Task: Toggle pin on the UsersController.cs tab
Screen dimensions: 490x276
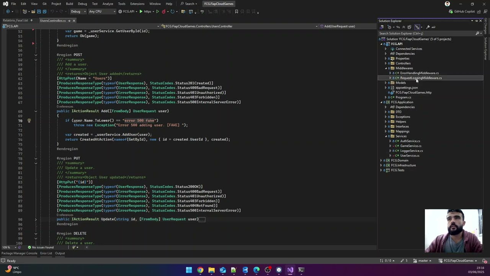Action: pyautogui.click(x=69, y=21)
